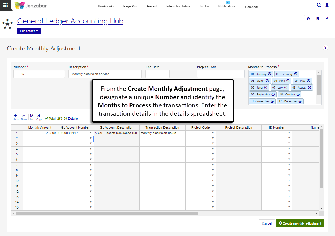This screenshot has width=335, height=236.
Task: Pin this page with pushpin icon
Action: 327,19
